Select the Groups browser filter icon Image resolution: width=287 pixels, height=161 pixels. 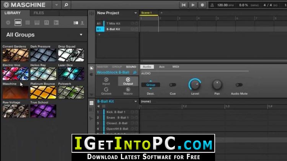pos(18,23)
